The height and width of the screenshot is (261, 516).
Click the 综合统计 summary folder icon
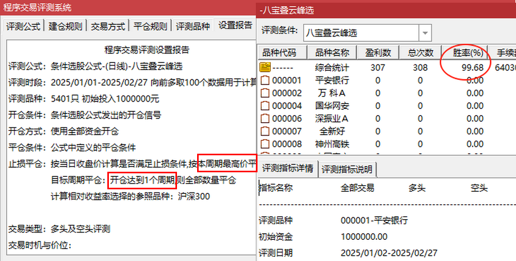coord(265,67)
